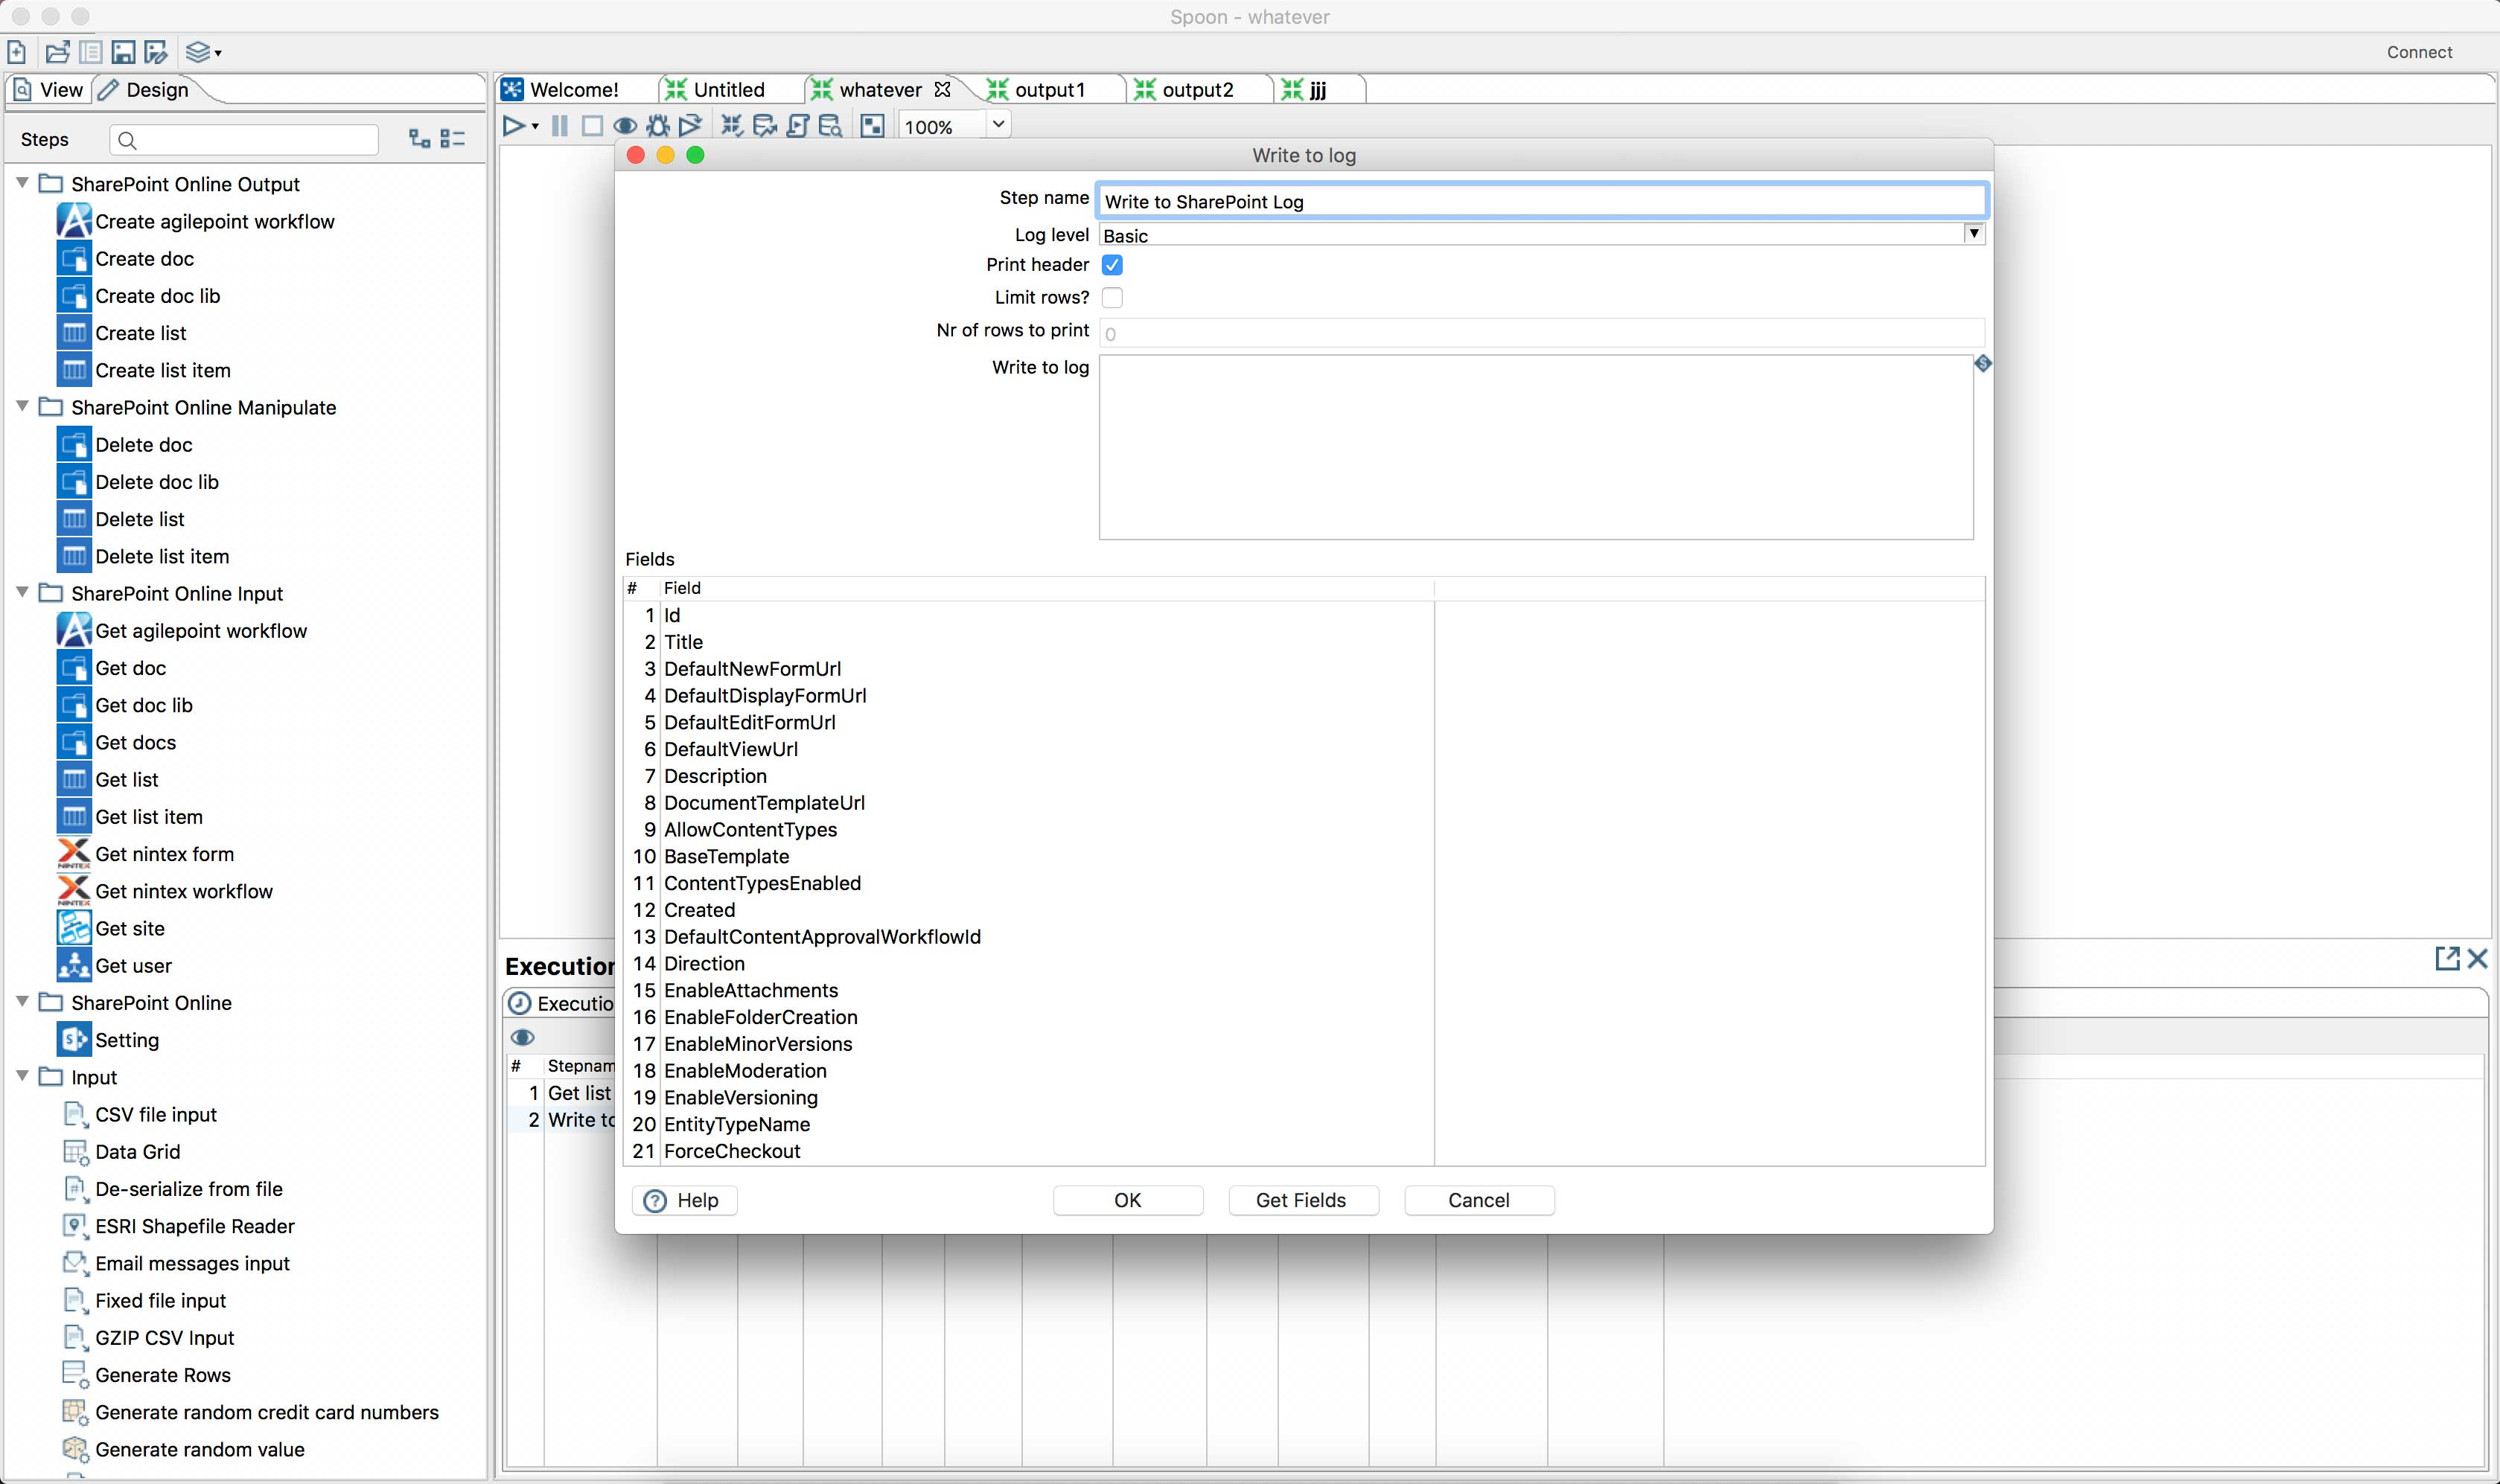Viewport: 2500px width, 1484px height.
Task: Explore the database from the toolbar
Action: [830, 126]
